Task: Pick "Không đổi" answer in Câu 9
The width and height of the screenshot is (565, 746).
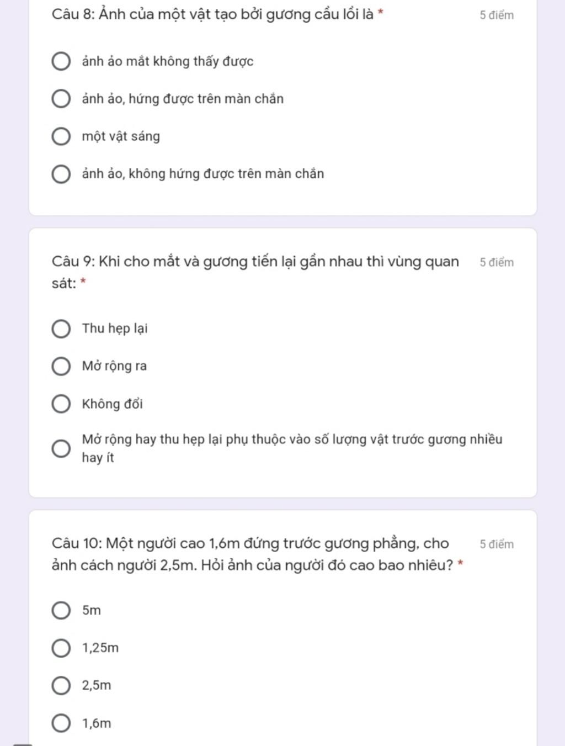Action: coord(61,404)
